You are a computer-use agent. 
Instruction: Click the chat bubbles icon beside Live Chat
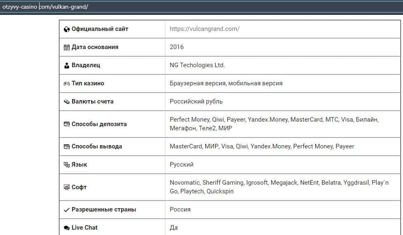pos(67,228)
